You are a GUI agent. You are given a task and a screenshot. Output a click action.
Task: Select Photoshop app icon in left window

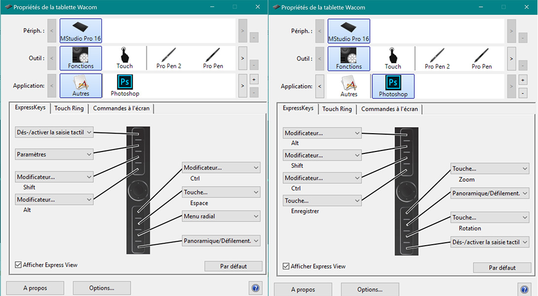tap(125, 85)
